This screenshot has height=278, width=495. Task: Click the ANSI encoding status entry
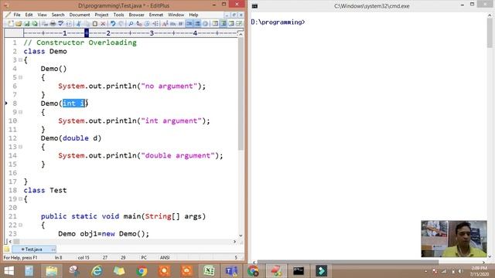point(165,257)
